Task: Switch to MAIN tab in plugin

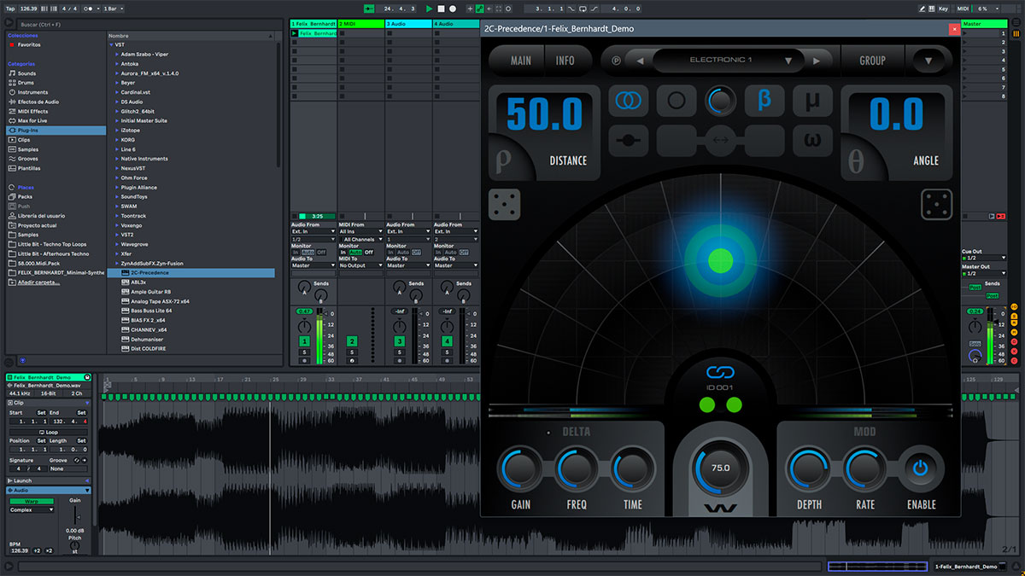Action: [x=520, y=61]
